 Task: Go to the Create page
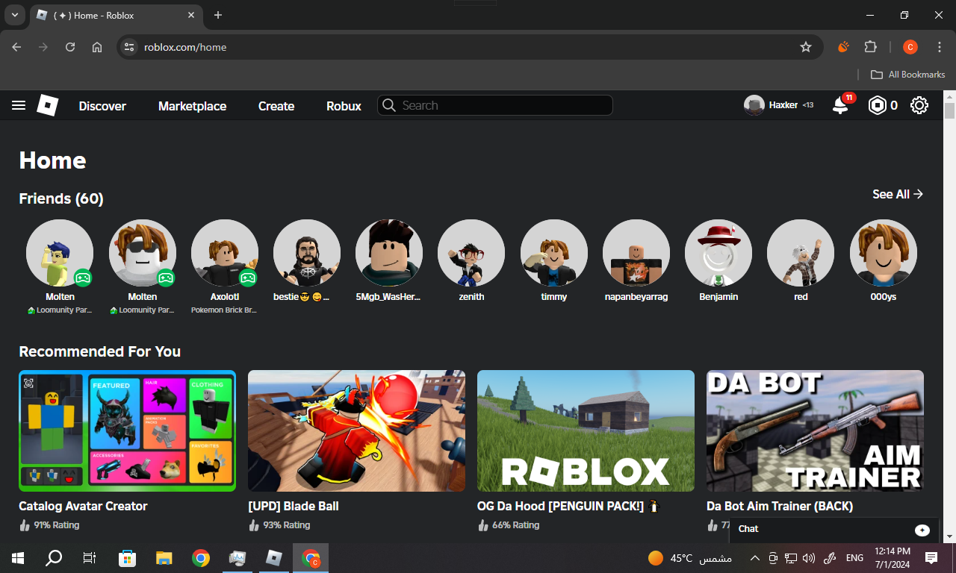pyautogui.click(x=276, y=106)
